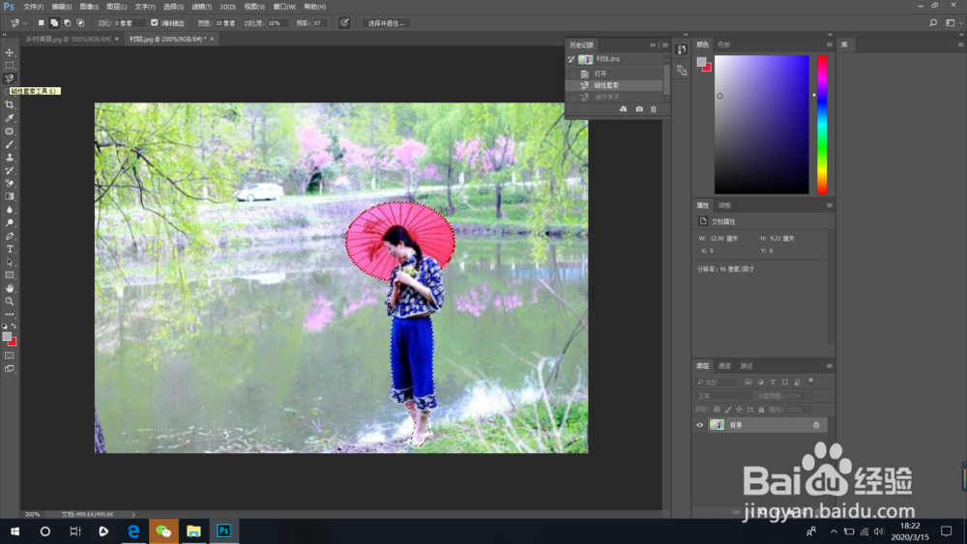Select the 打开 history state
Screen dimensions: 967x544
point(614,73)
